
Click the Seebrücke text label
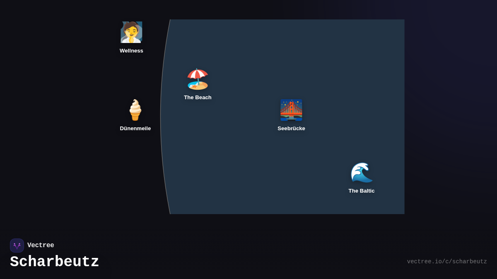(x=291, y=129)
